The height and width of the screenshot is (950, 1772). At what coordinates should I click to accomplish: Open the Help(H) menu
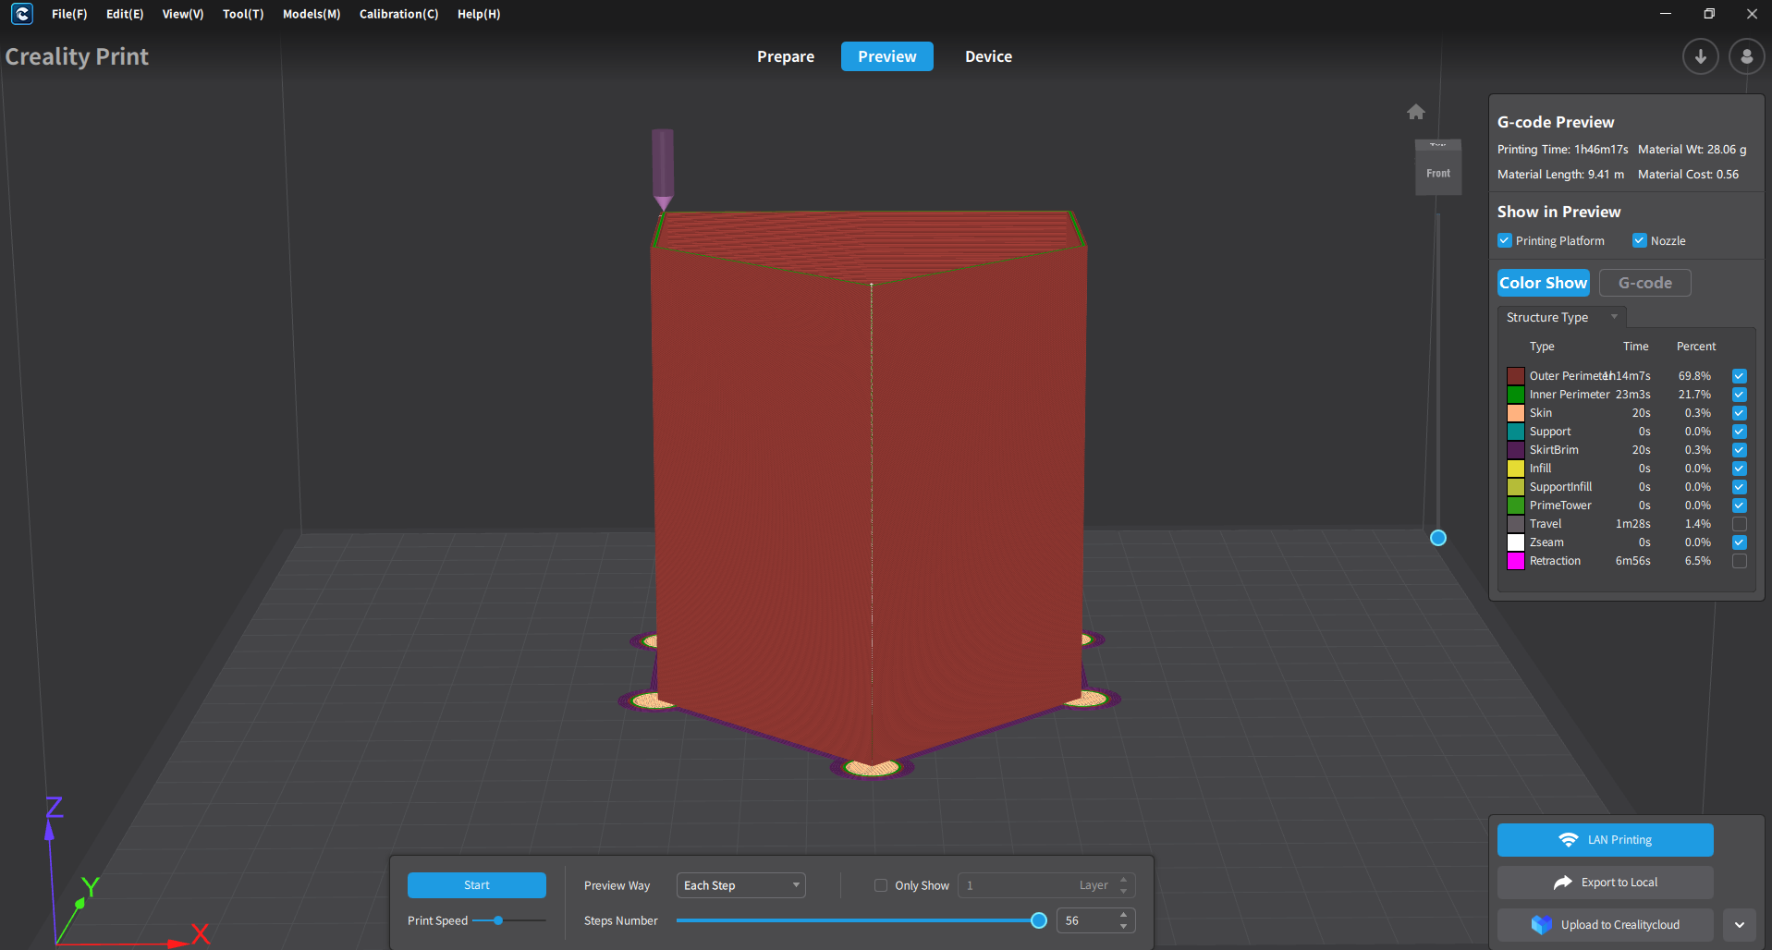pyautogui.click(x=479, y=14)
